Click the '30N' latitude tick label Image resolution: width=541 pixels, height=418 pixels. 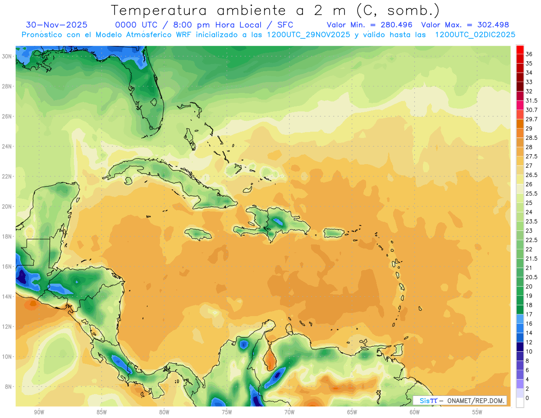pos(8,56)
